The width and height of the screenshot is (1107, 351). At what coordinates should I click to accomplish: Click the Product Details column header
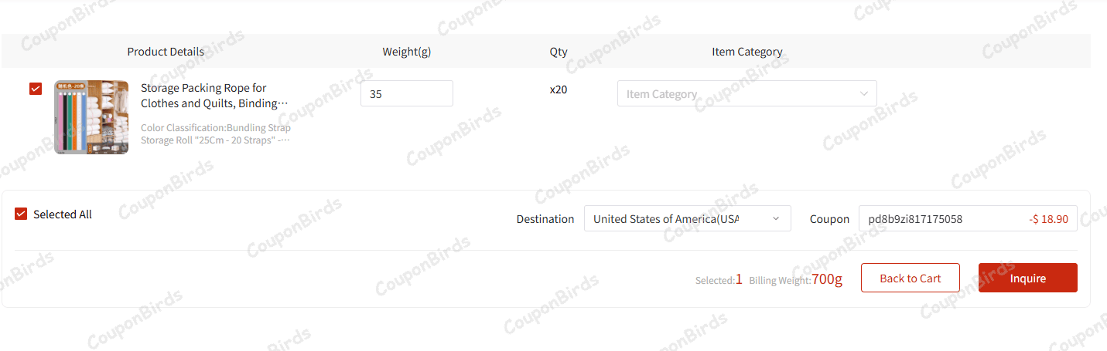(166, 52)
